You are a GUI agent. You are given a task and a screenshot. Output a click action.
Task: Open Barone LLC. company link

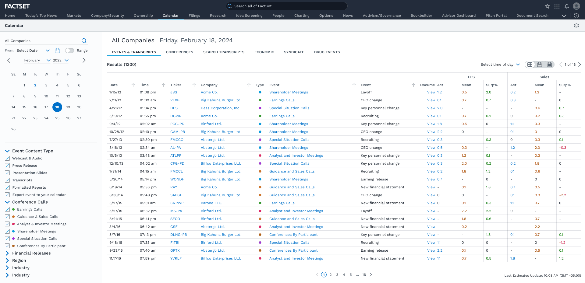coord(211,203)
